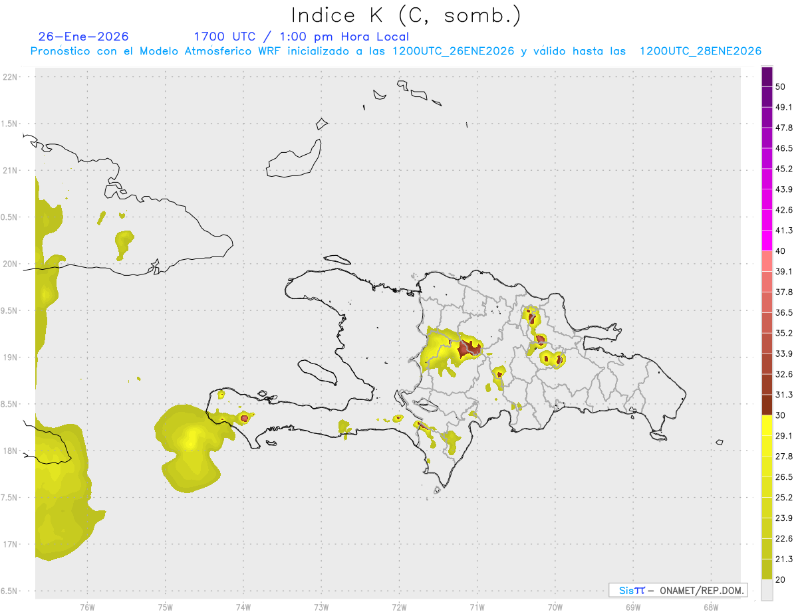The width and height of the screenshot is (798, 616).
Task: Click the '22N' latitude label
Action: pyautogui.click(x=10, y=77)
